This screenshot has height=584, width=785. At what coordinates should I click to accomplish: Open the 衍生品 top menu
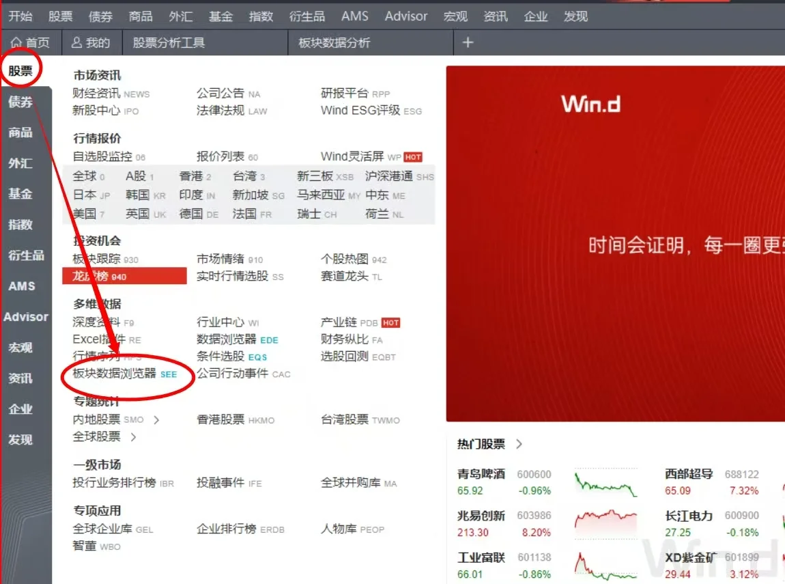(307, 16)
